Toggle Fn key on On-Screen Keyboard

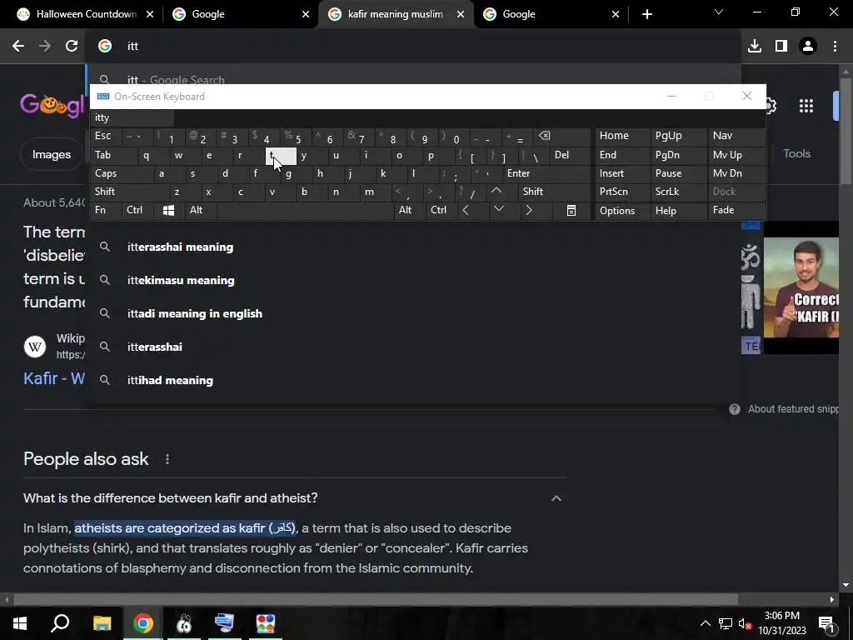[x=106, y=210]
